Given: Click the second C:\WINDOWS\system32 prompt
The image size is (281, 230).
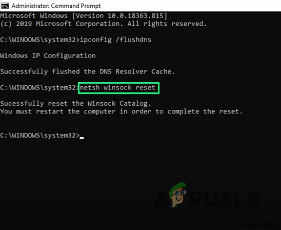Looking at the screenshot, I should pyautogui.click(x=40, y=88).
